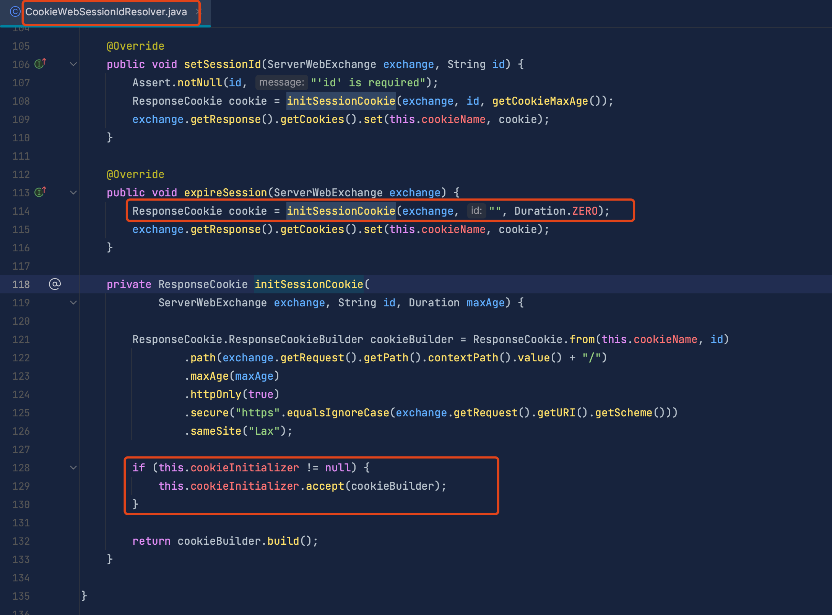This screenshot has width=832, height=615.
Task: Click the @ gutter icon at line 118
Action: click(55, 284)
